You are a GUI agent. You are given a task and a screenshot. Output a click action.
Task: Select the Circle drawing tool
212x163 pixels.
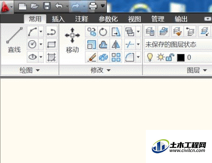[33, 44]
